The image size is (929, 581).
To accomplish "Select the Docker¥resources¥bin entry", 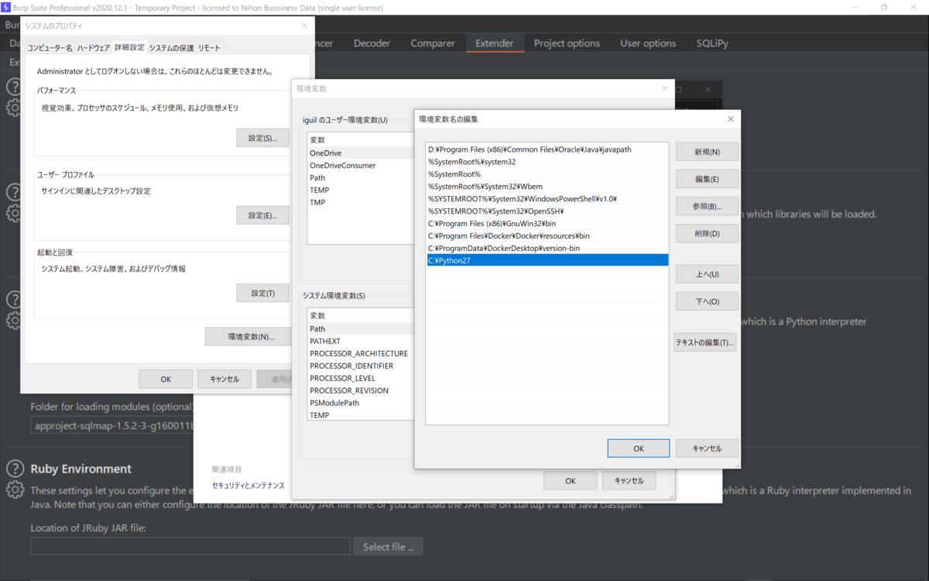I will click(547, 236).
